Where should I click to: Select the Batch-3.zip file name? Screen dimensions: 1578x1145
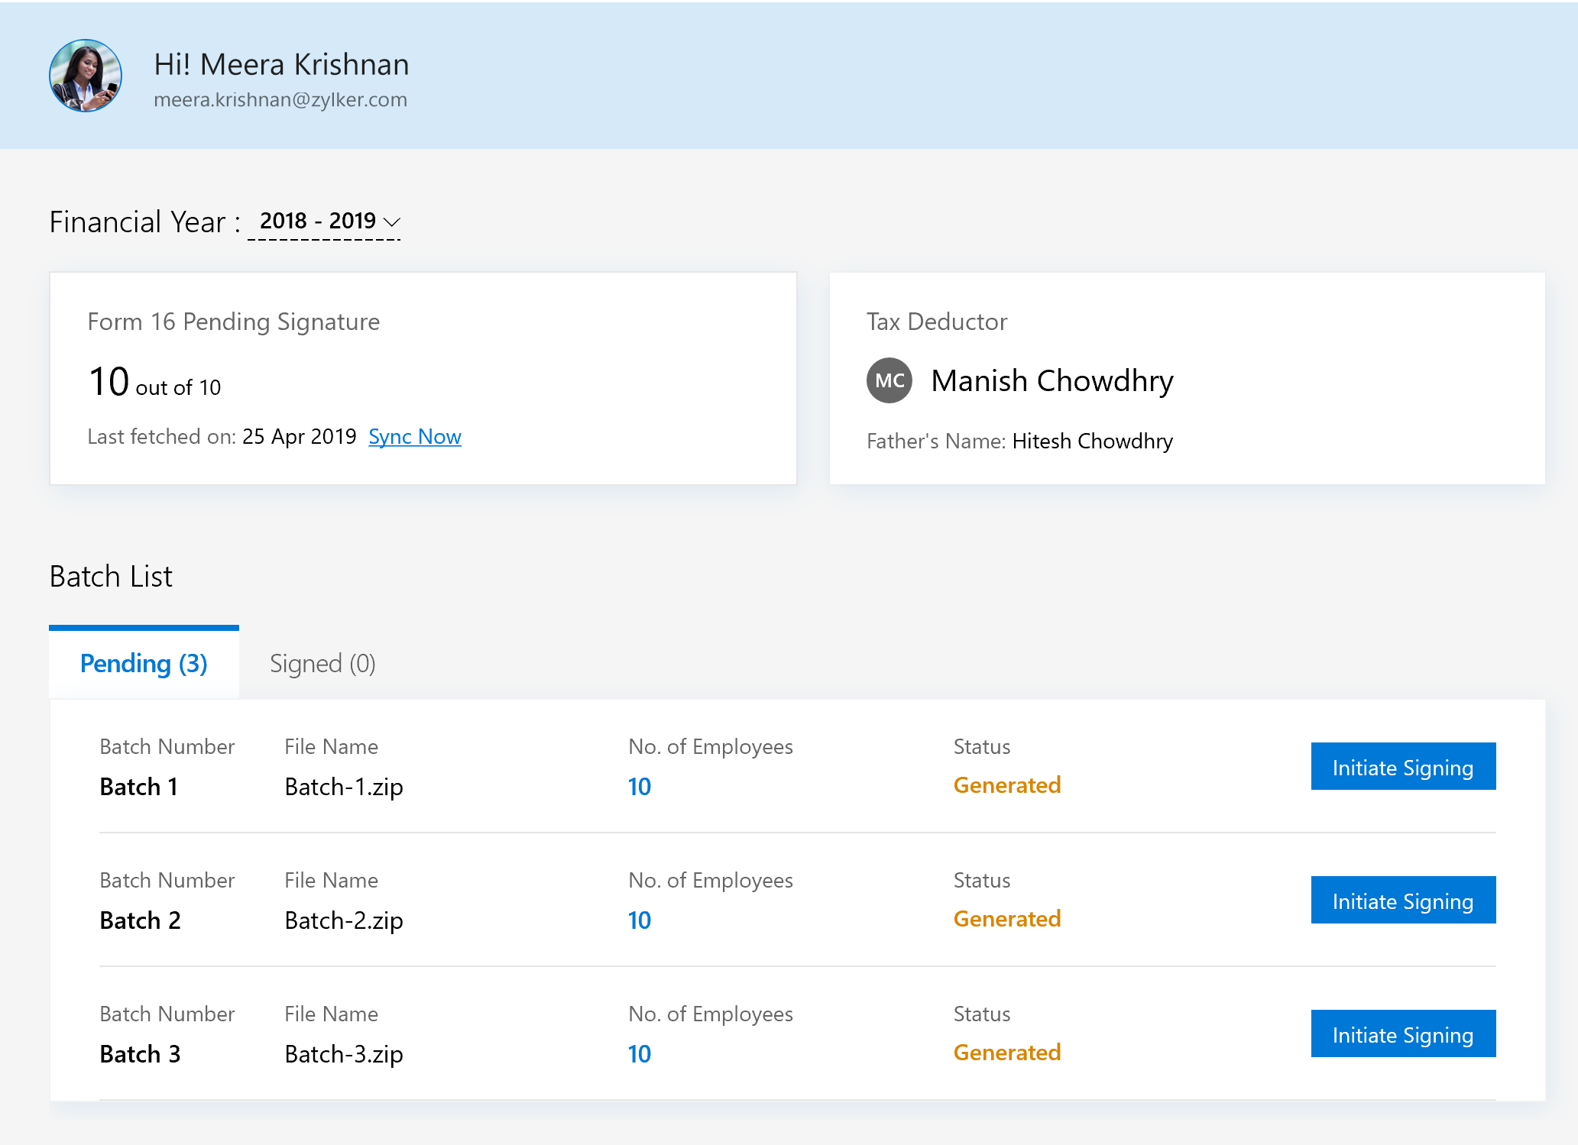[343, 1054]
